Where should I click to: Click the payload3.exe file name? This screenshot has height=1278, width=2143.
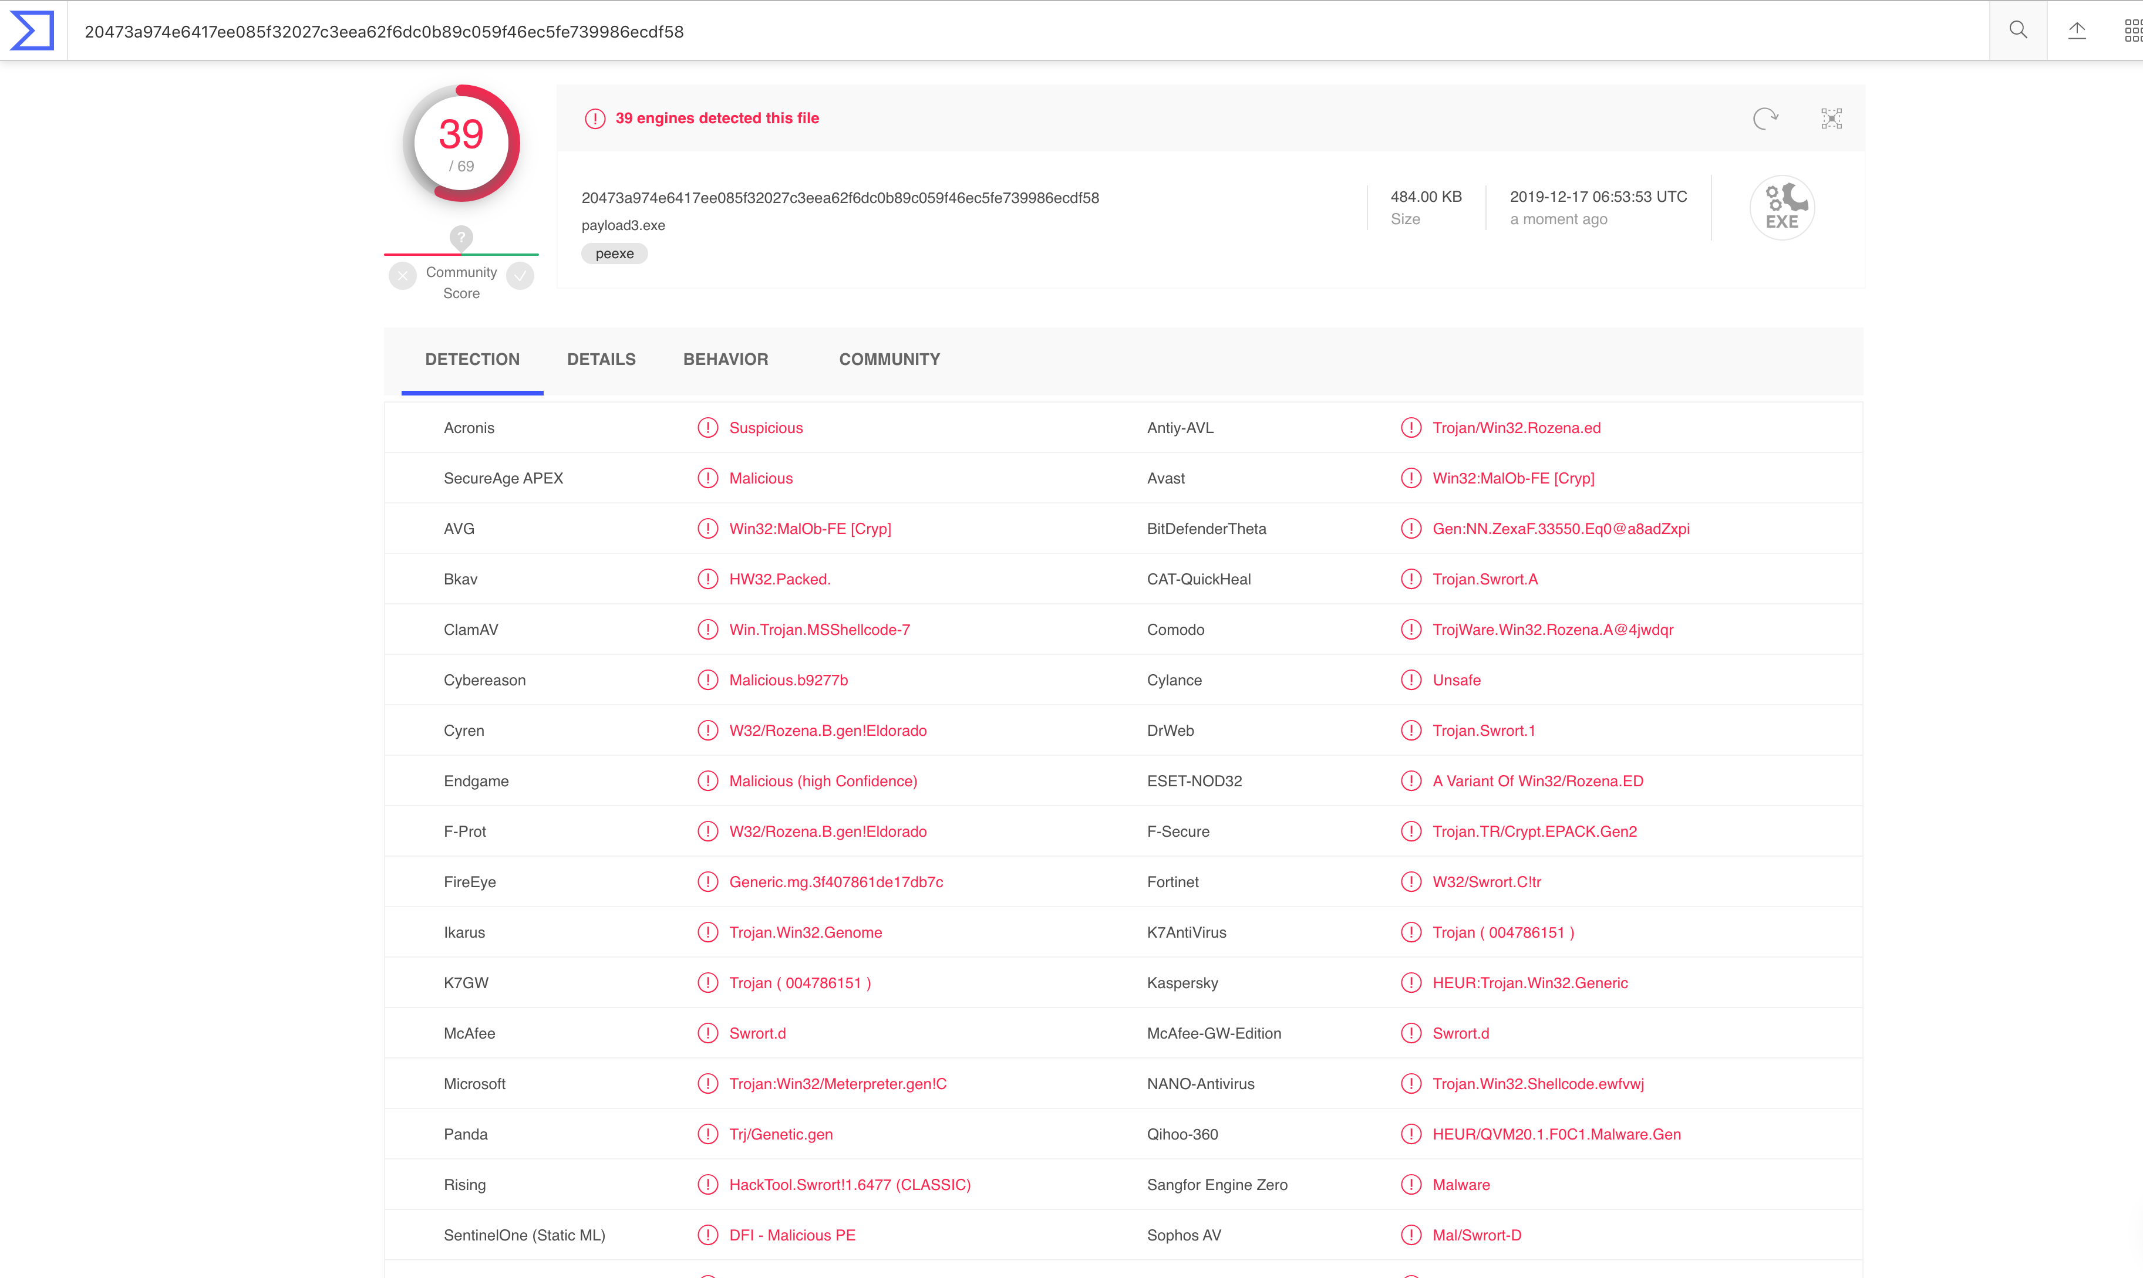click(x=623, y=226)
